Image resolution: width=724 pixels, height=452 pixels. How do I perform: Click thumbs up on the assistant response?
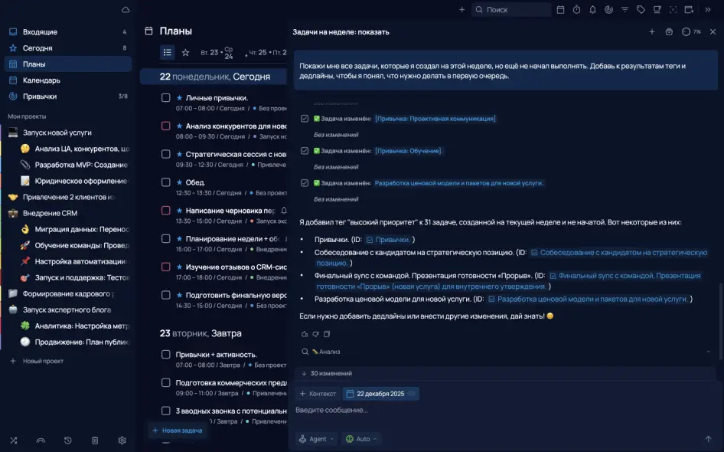click(x=305, y=334)
